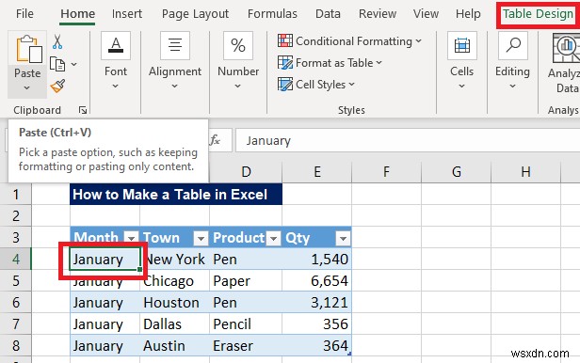Open the Editing search group
The height and width of the screenshot is (363, 580).
(x=512, y=61)
